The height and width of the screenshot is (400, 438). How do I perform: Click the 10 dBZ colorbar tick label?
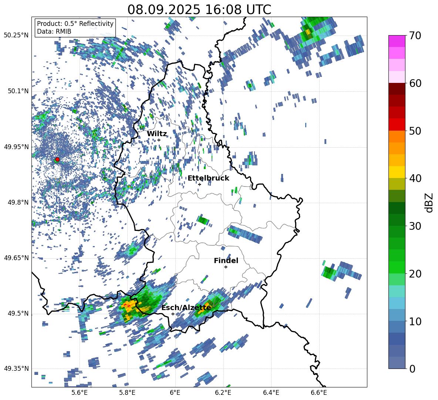click(415, 321)
